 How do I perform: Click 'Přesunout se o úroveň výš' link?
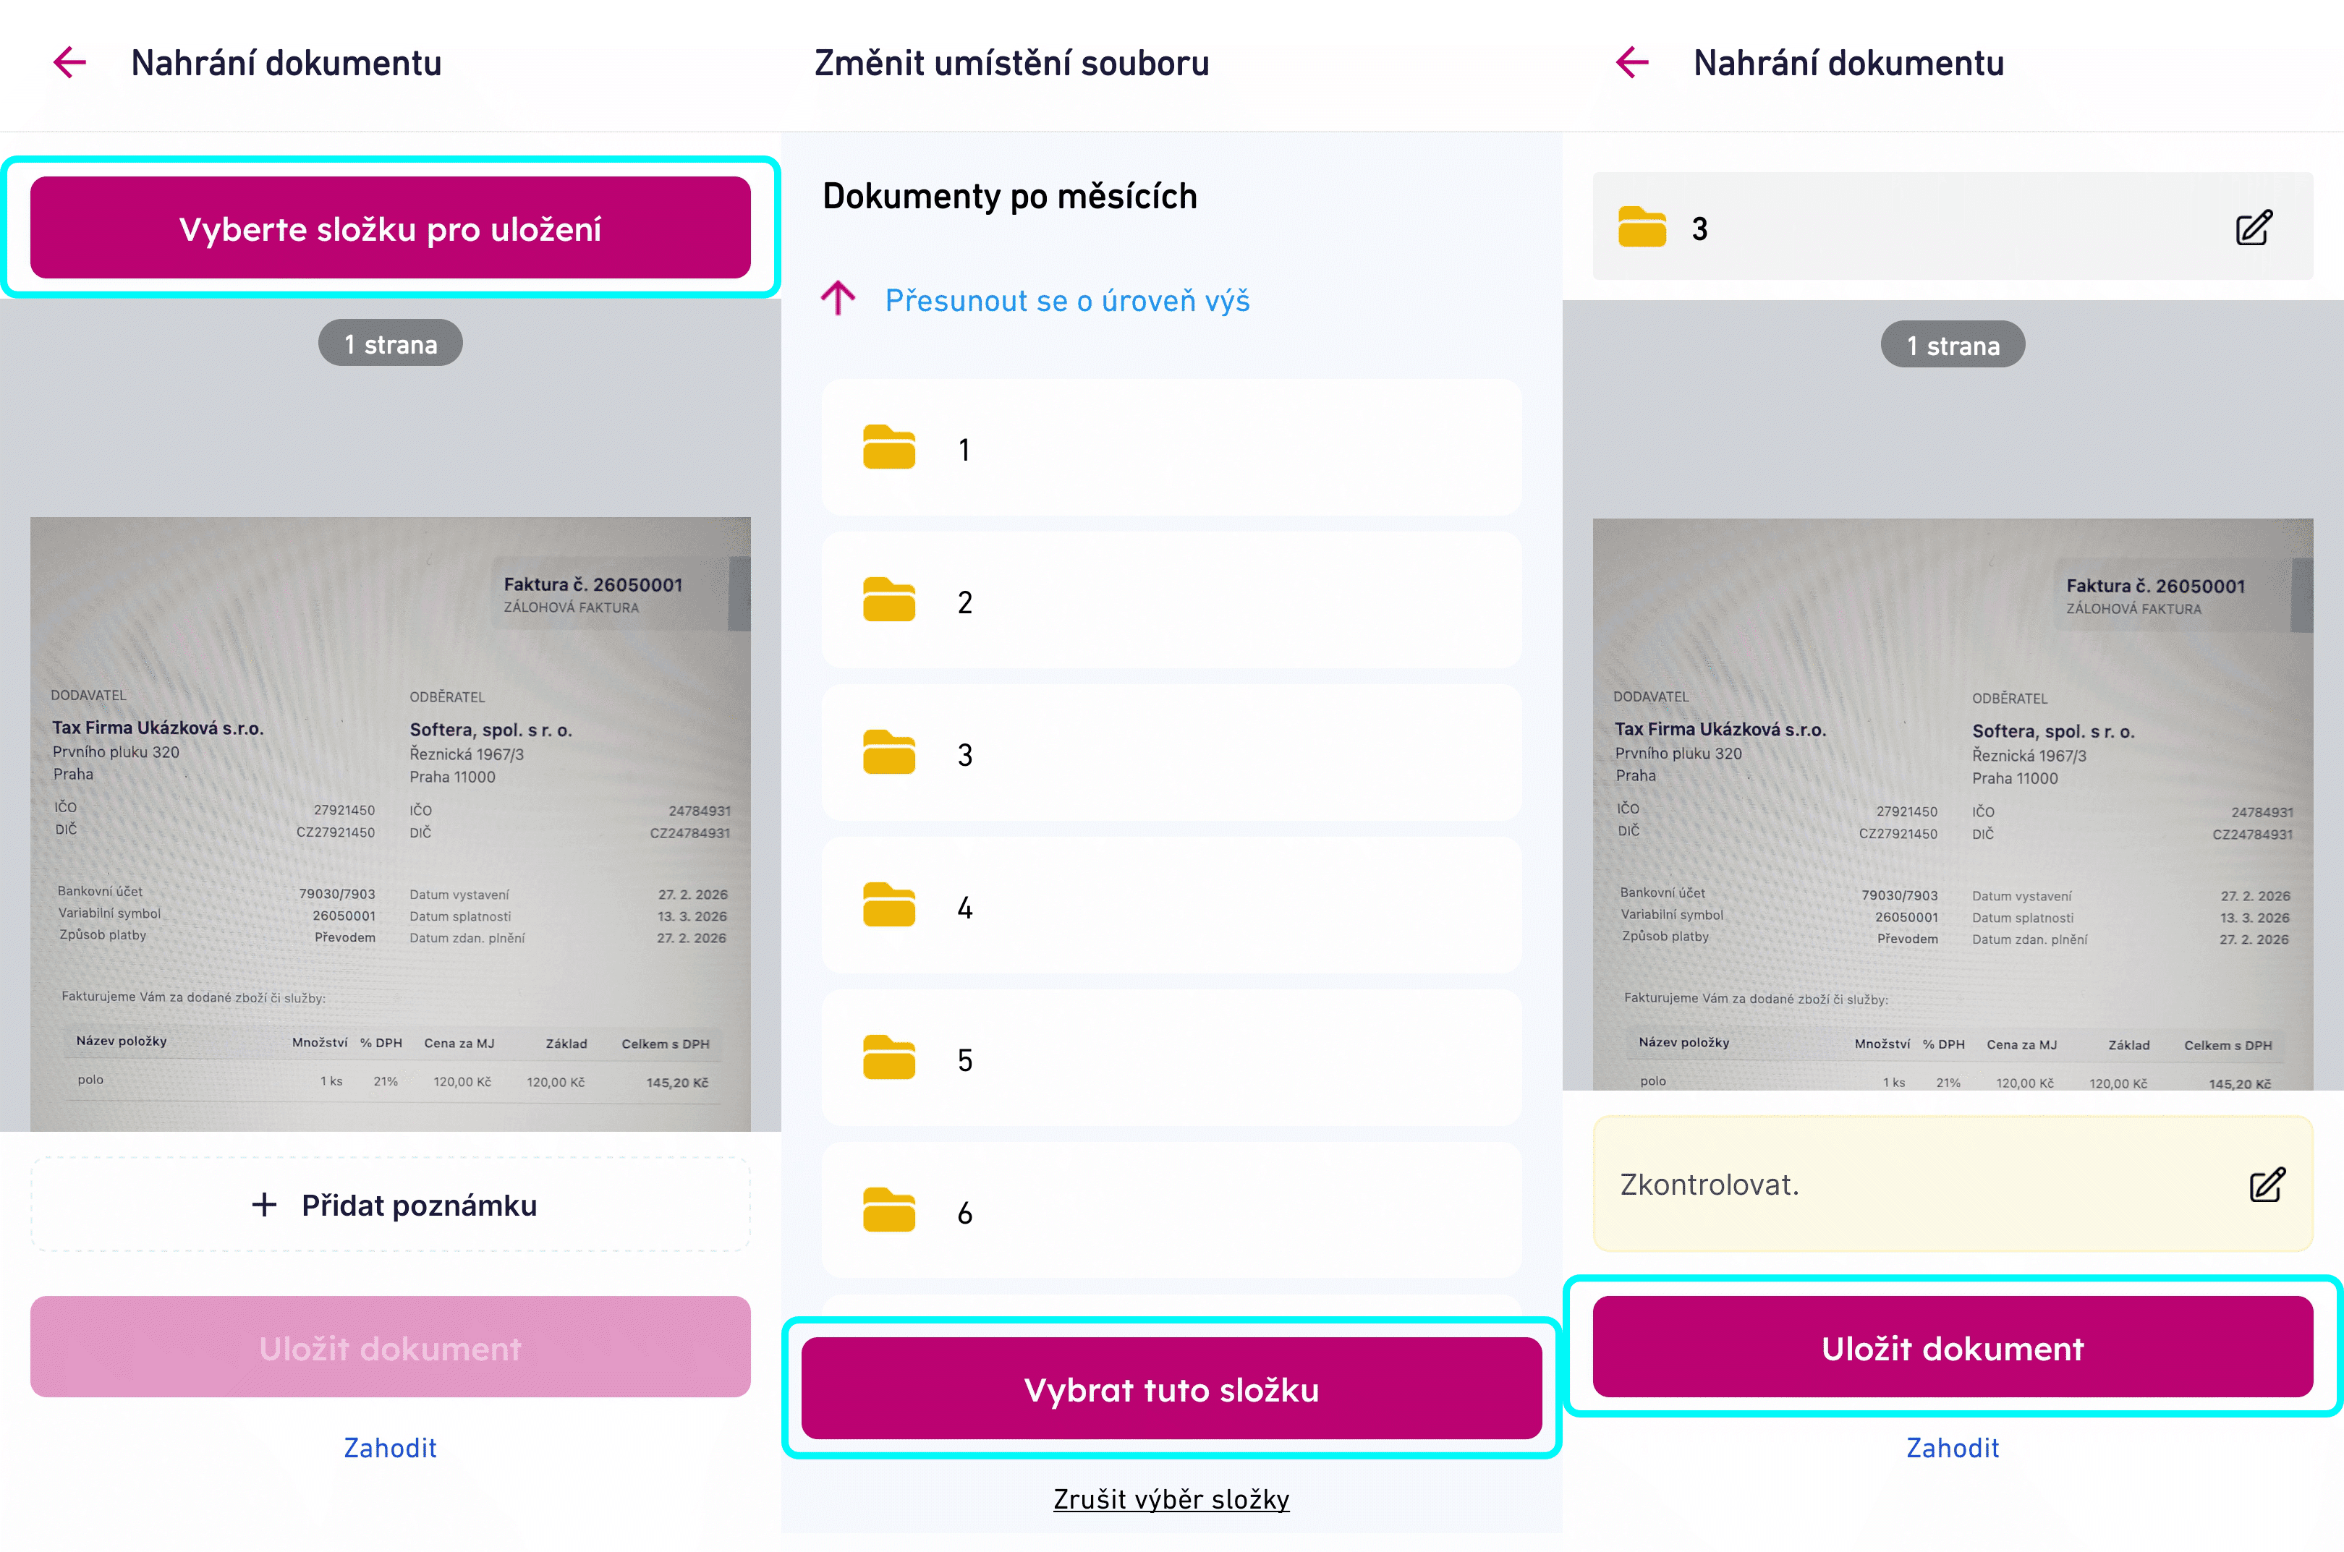coord(1066,300)
